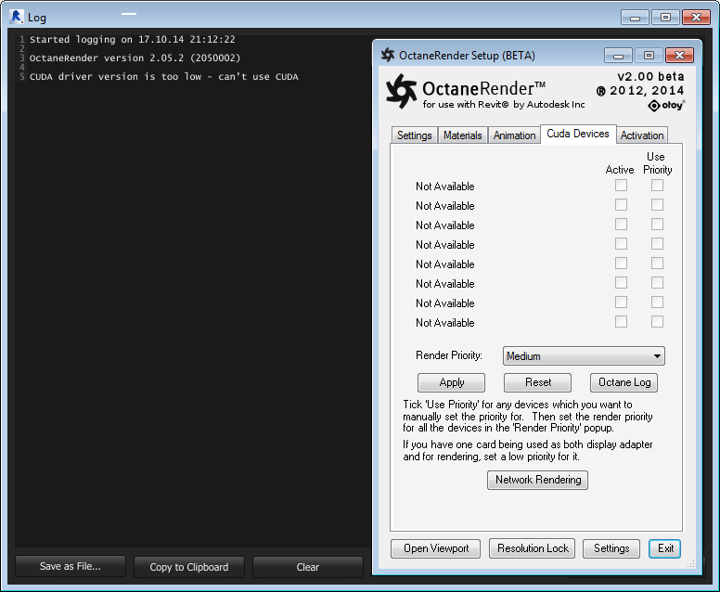Click the Apply button
720x592 pixels.
[x=451, y=382]
